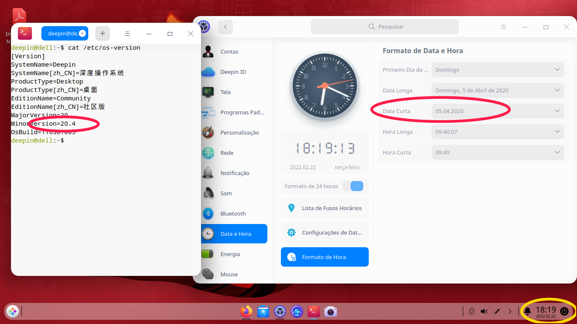Open the terminal from the dock
The height and width of the screenshot is (324, 577).
pyautogui.click(x=314, y=312)
